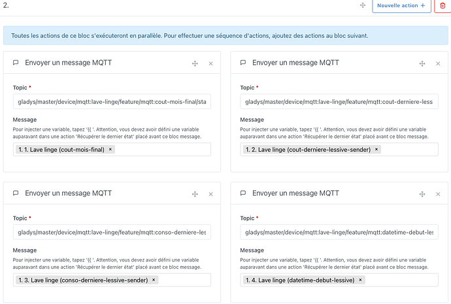Click move handle on cout-mois-final MQTT card
The image size is (451, 304).
tap(195, 63)
